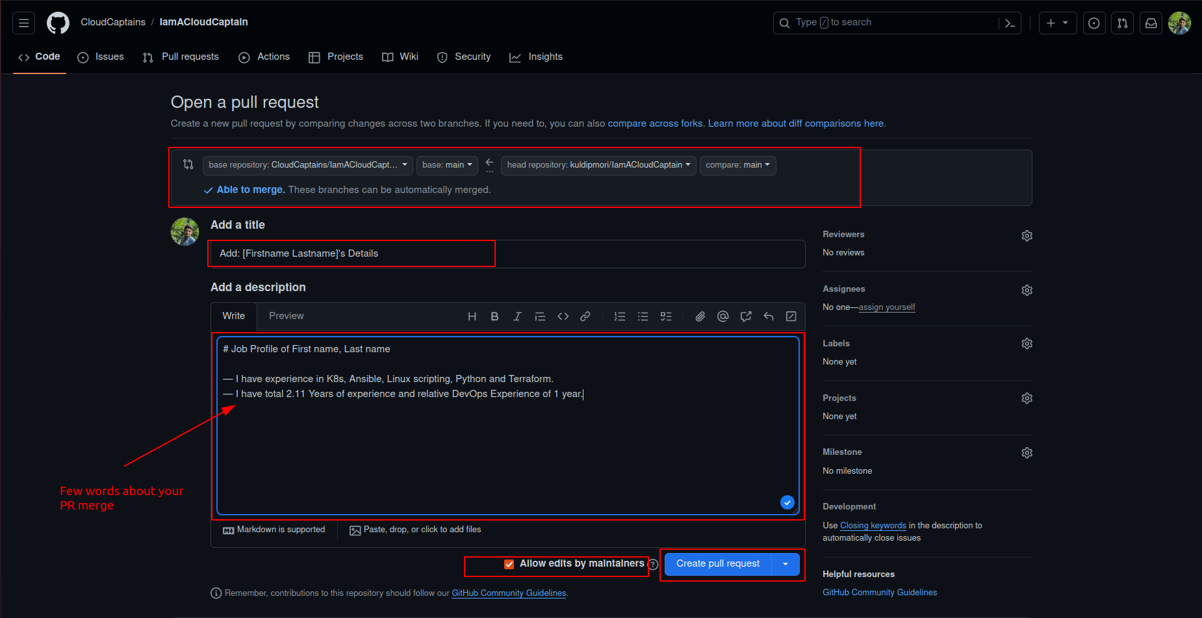Open Actions tab
This screenshot has width=1202, height=618.
(264, 57)
